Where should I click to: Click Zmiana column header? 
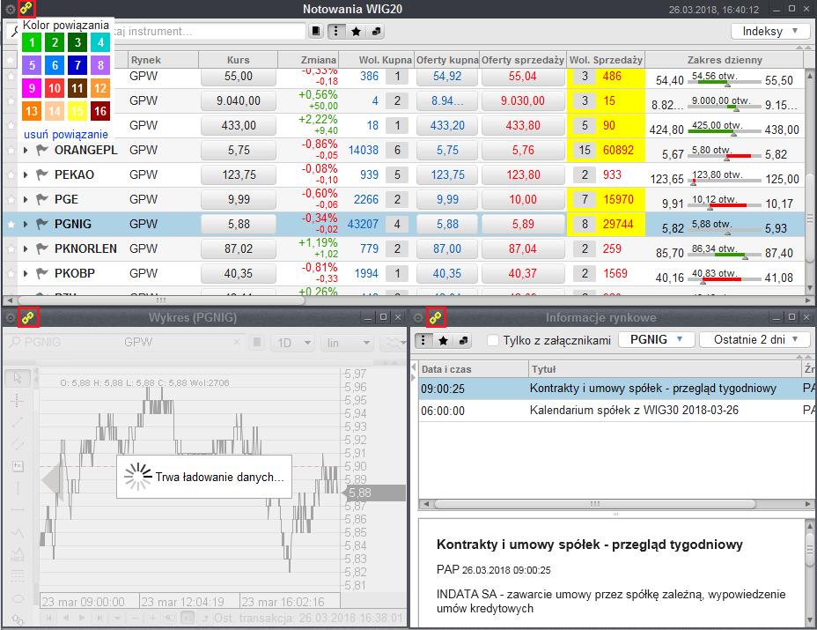(x=309, y=60)
